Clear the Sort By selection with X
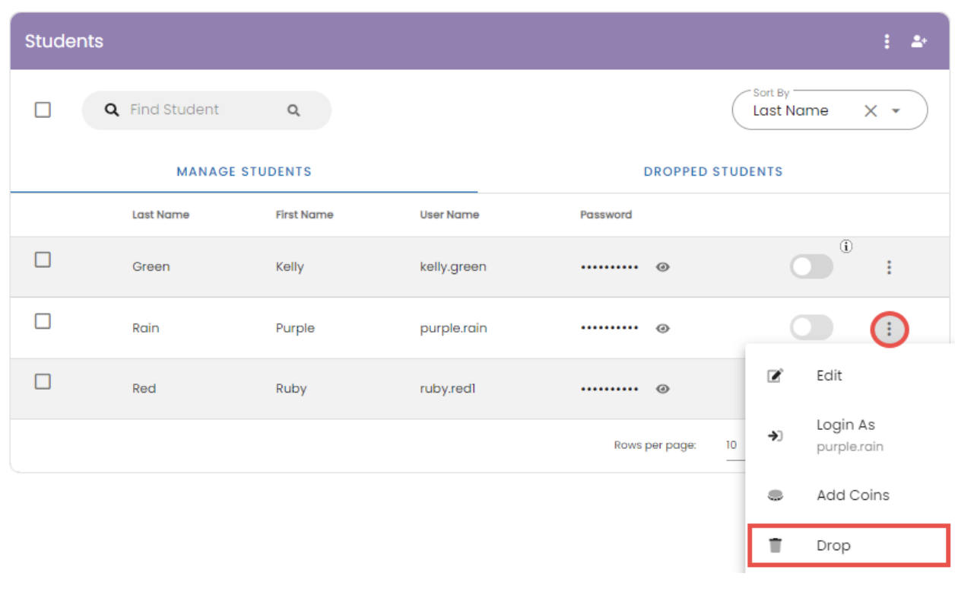Screen dimensions: 958x589 tap(871, 111)
